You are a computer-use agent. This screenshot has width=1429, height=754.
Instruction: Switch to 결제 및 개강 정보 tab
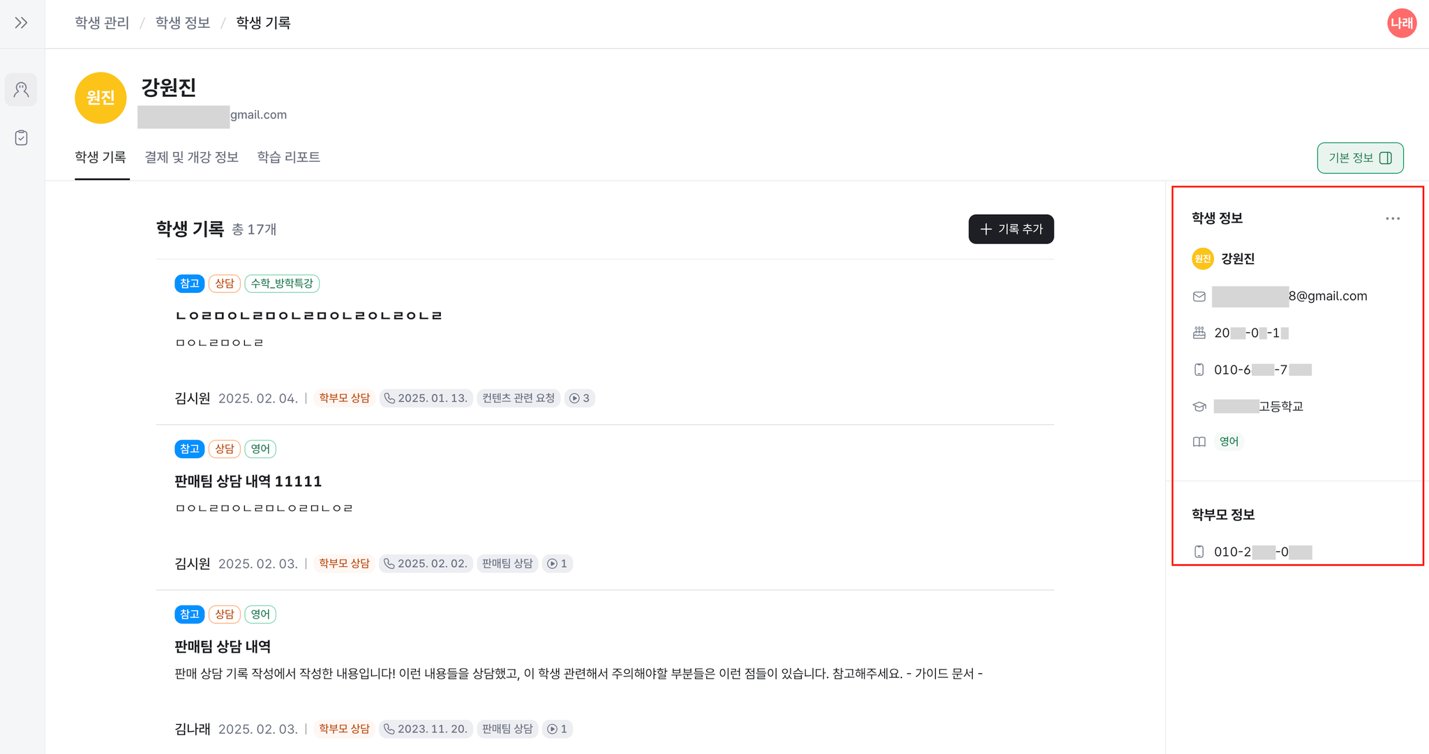point(191,157)
